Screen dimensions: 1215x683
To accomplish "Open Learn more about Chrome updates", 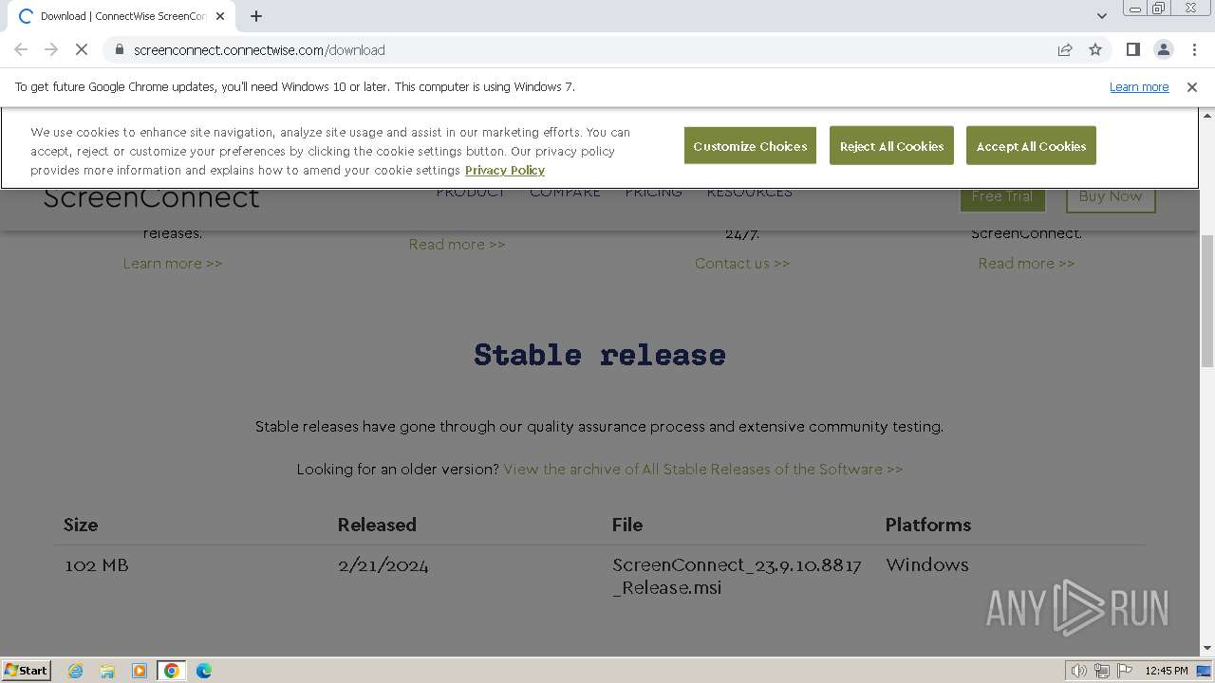I will point(1139,87).
